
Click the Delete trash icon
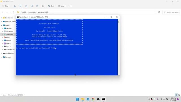point(43,6)
